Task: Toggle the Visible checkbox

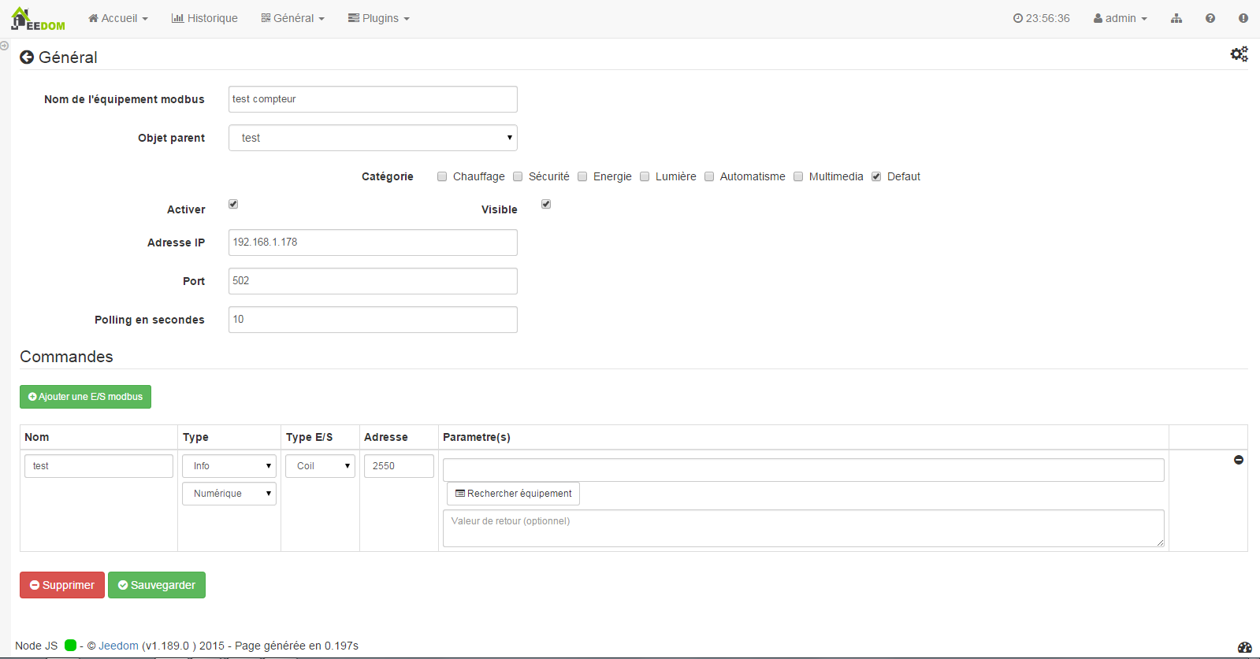Action: pyautogui.click(x=546, y=204)
